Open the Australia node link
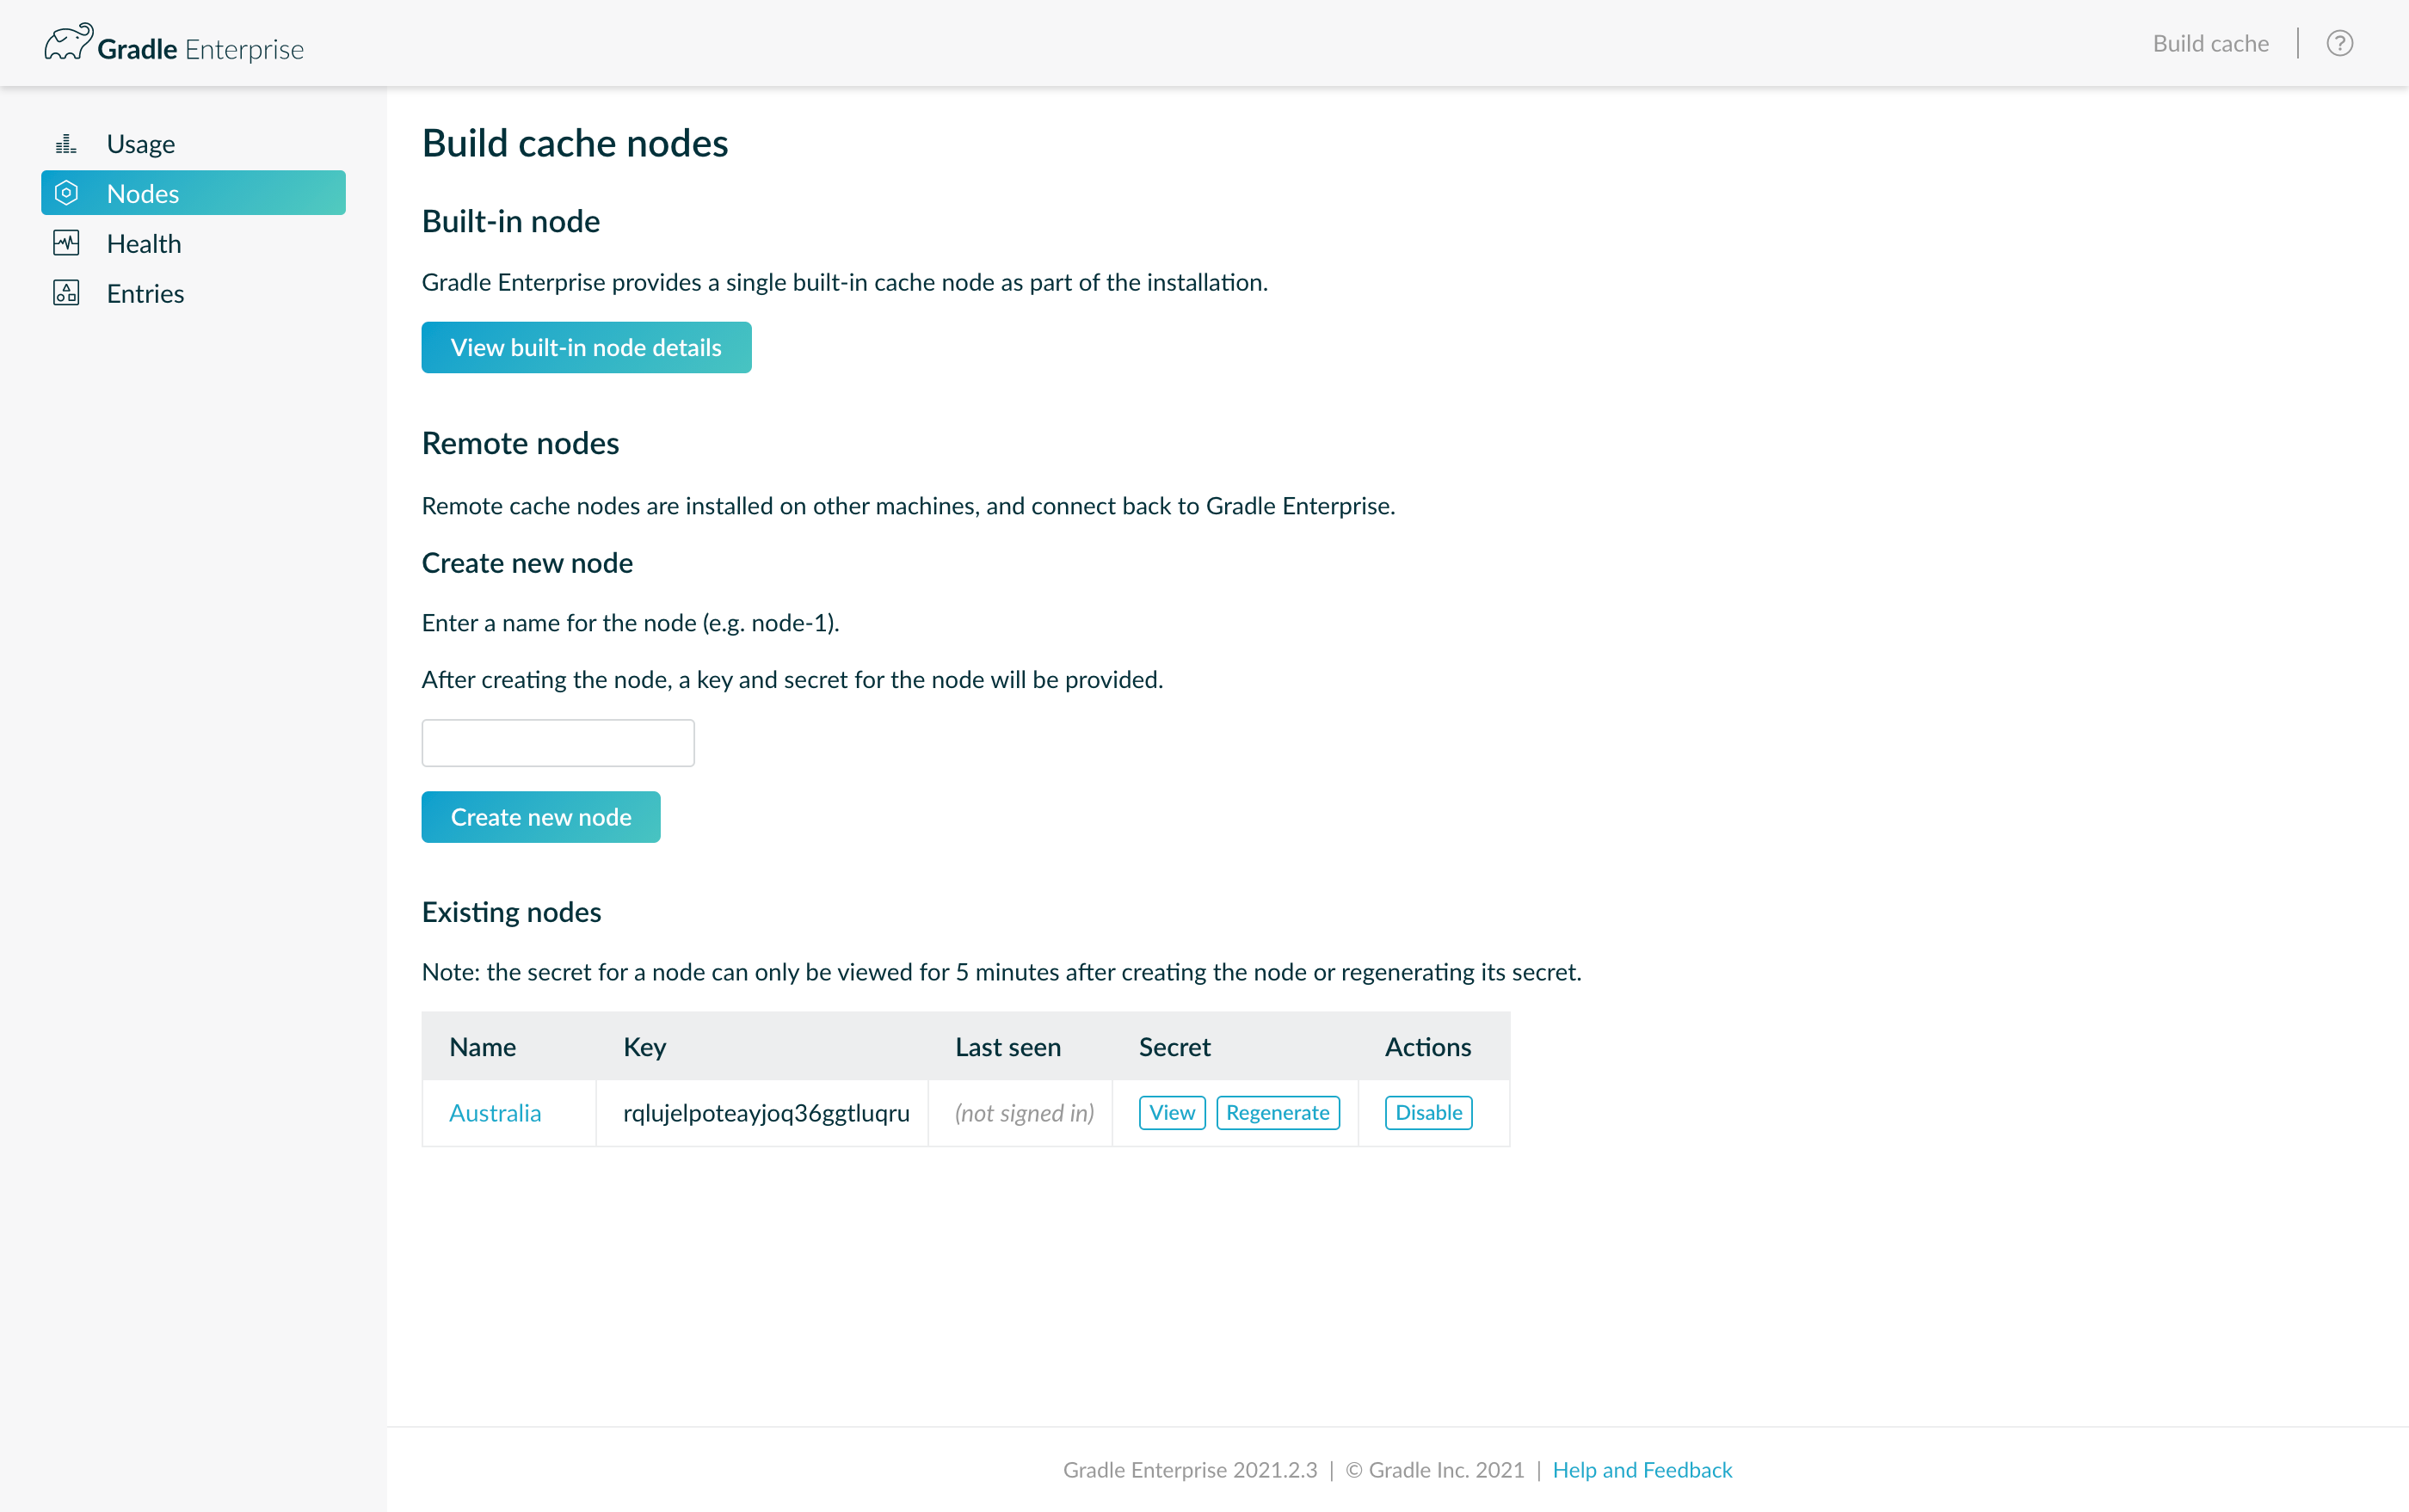Image resolution: width=2409 pixels, height=1512 pixels. coord(494,1113)
